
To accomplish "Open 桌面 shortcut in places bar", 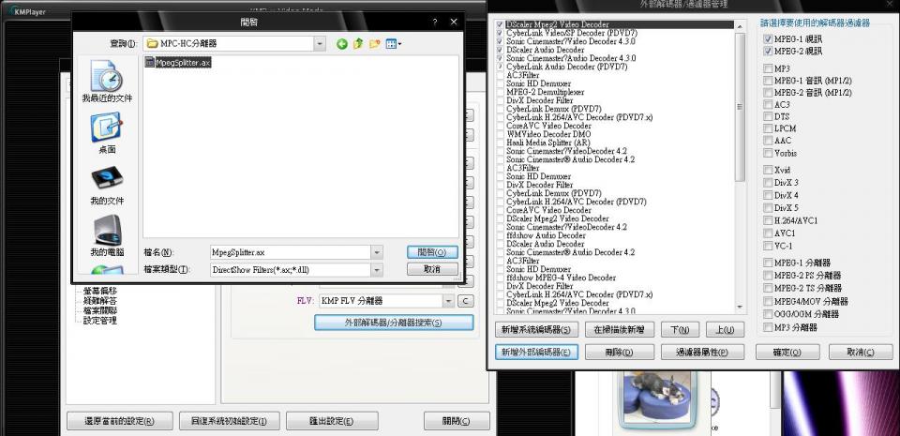I will 107,133.
